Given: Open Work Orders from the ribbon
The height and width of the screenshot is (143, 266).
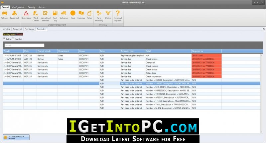Looking at the screenshot, I should point(36,16).
